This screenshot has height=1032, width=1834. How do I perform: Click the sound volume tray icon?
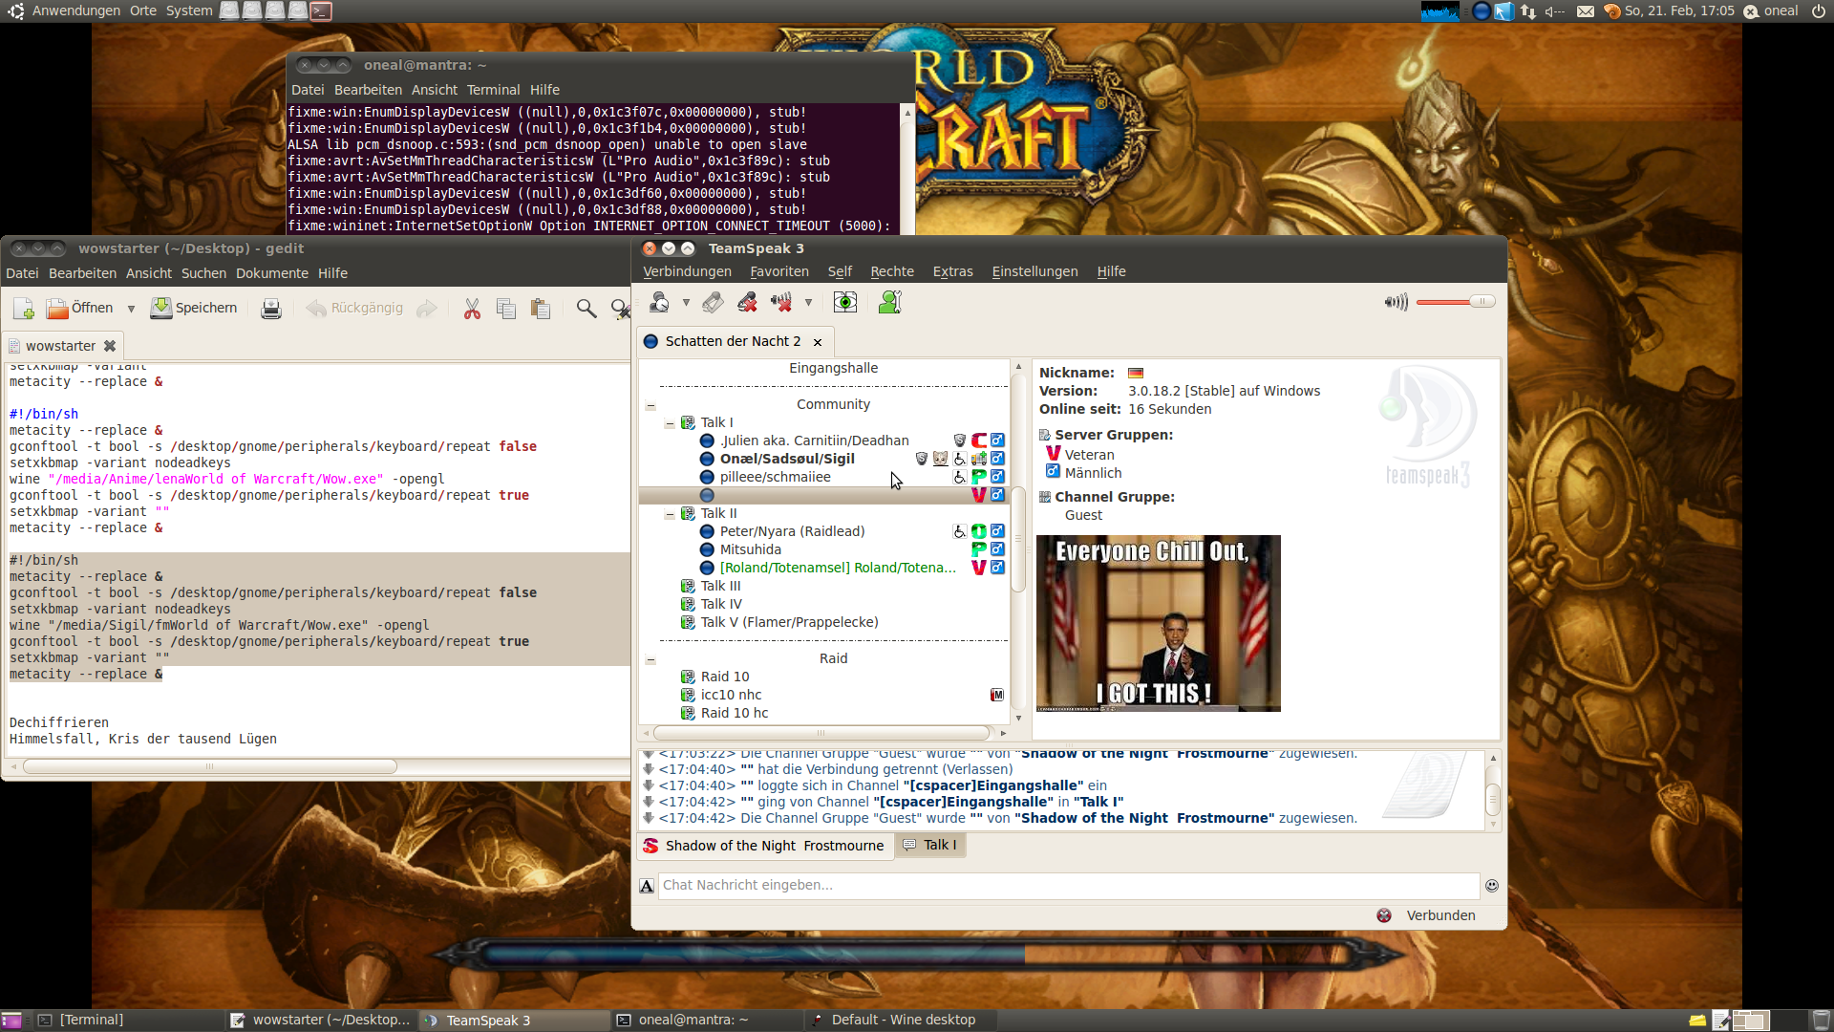1555,11
